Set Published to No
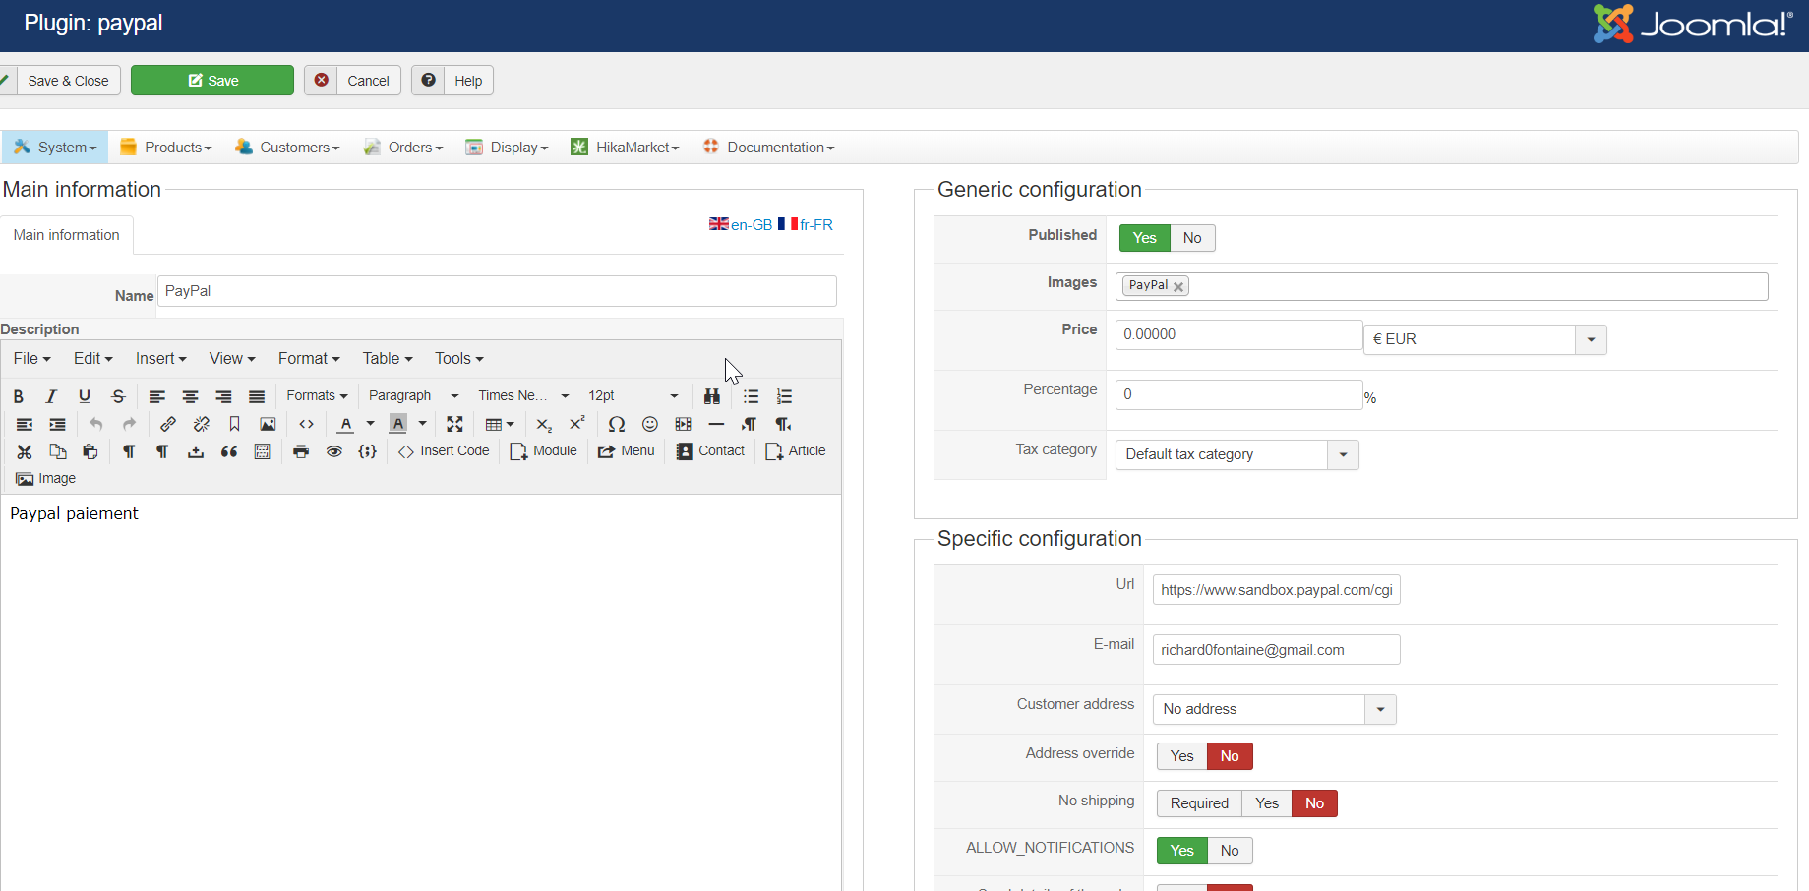The image size is (1809, 891). (x=1192, y=238)
